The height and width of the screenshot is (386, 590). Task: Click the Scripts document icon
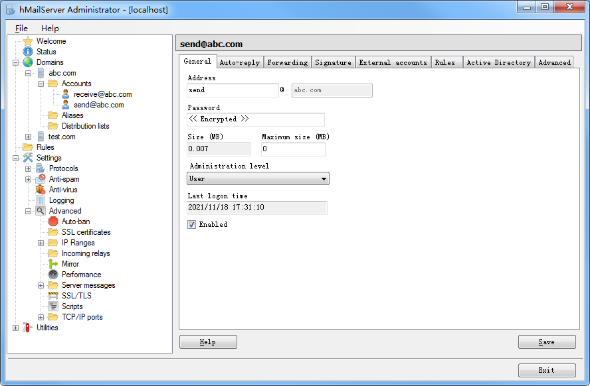click(53, 306)
